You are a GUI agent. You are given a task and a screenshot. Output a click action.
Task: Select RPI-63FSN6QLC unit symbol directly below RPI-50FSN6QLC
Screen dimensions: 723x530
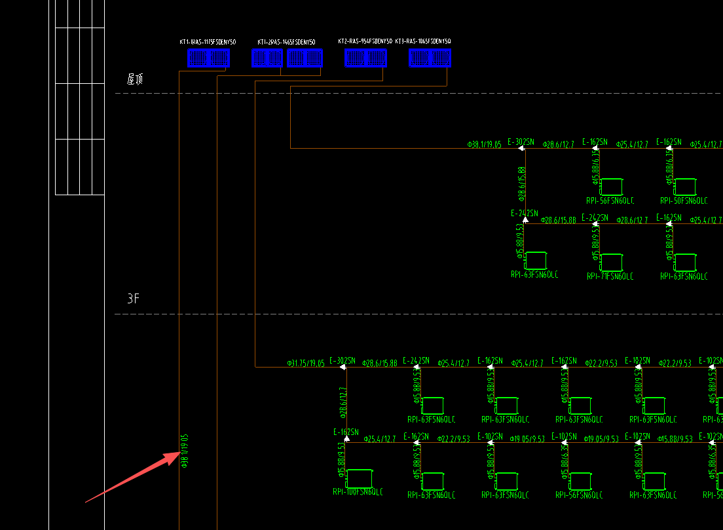pyautogui.click(x=684, y=263)
